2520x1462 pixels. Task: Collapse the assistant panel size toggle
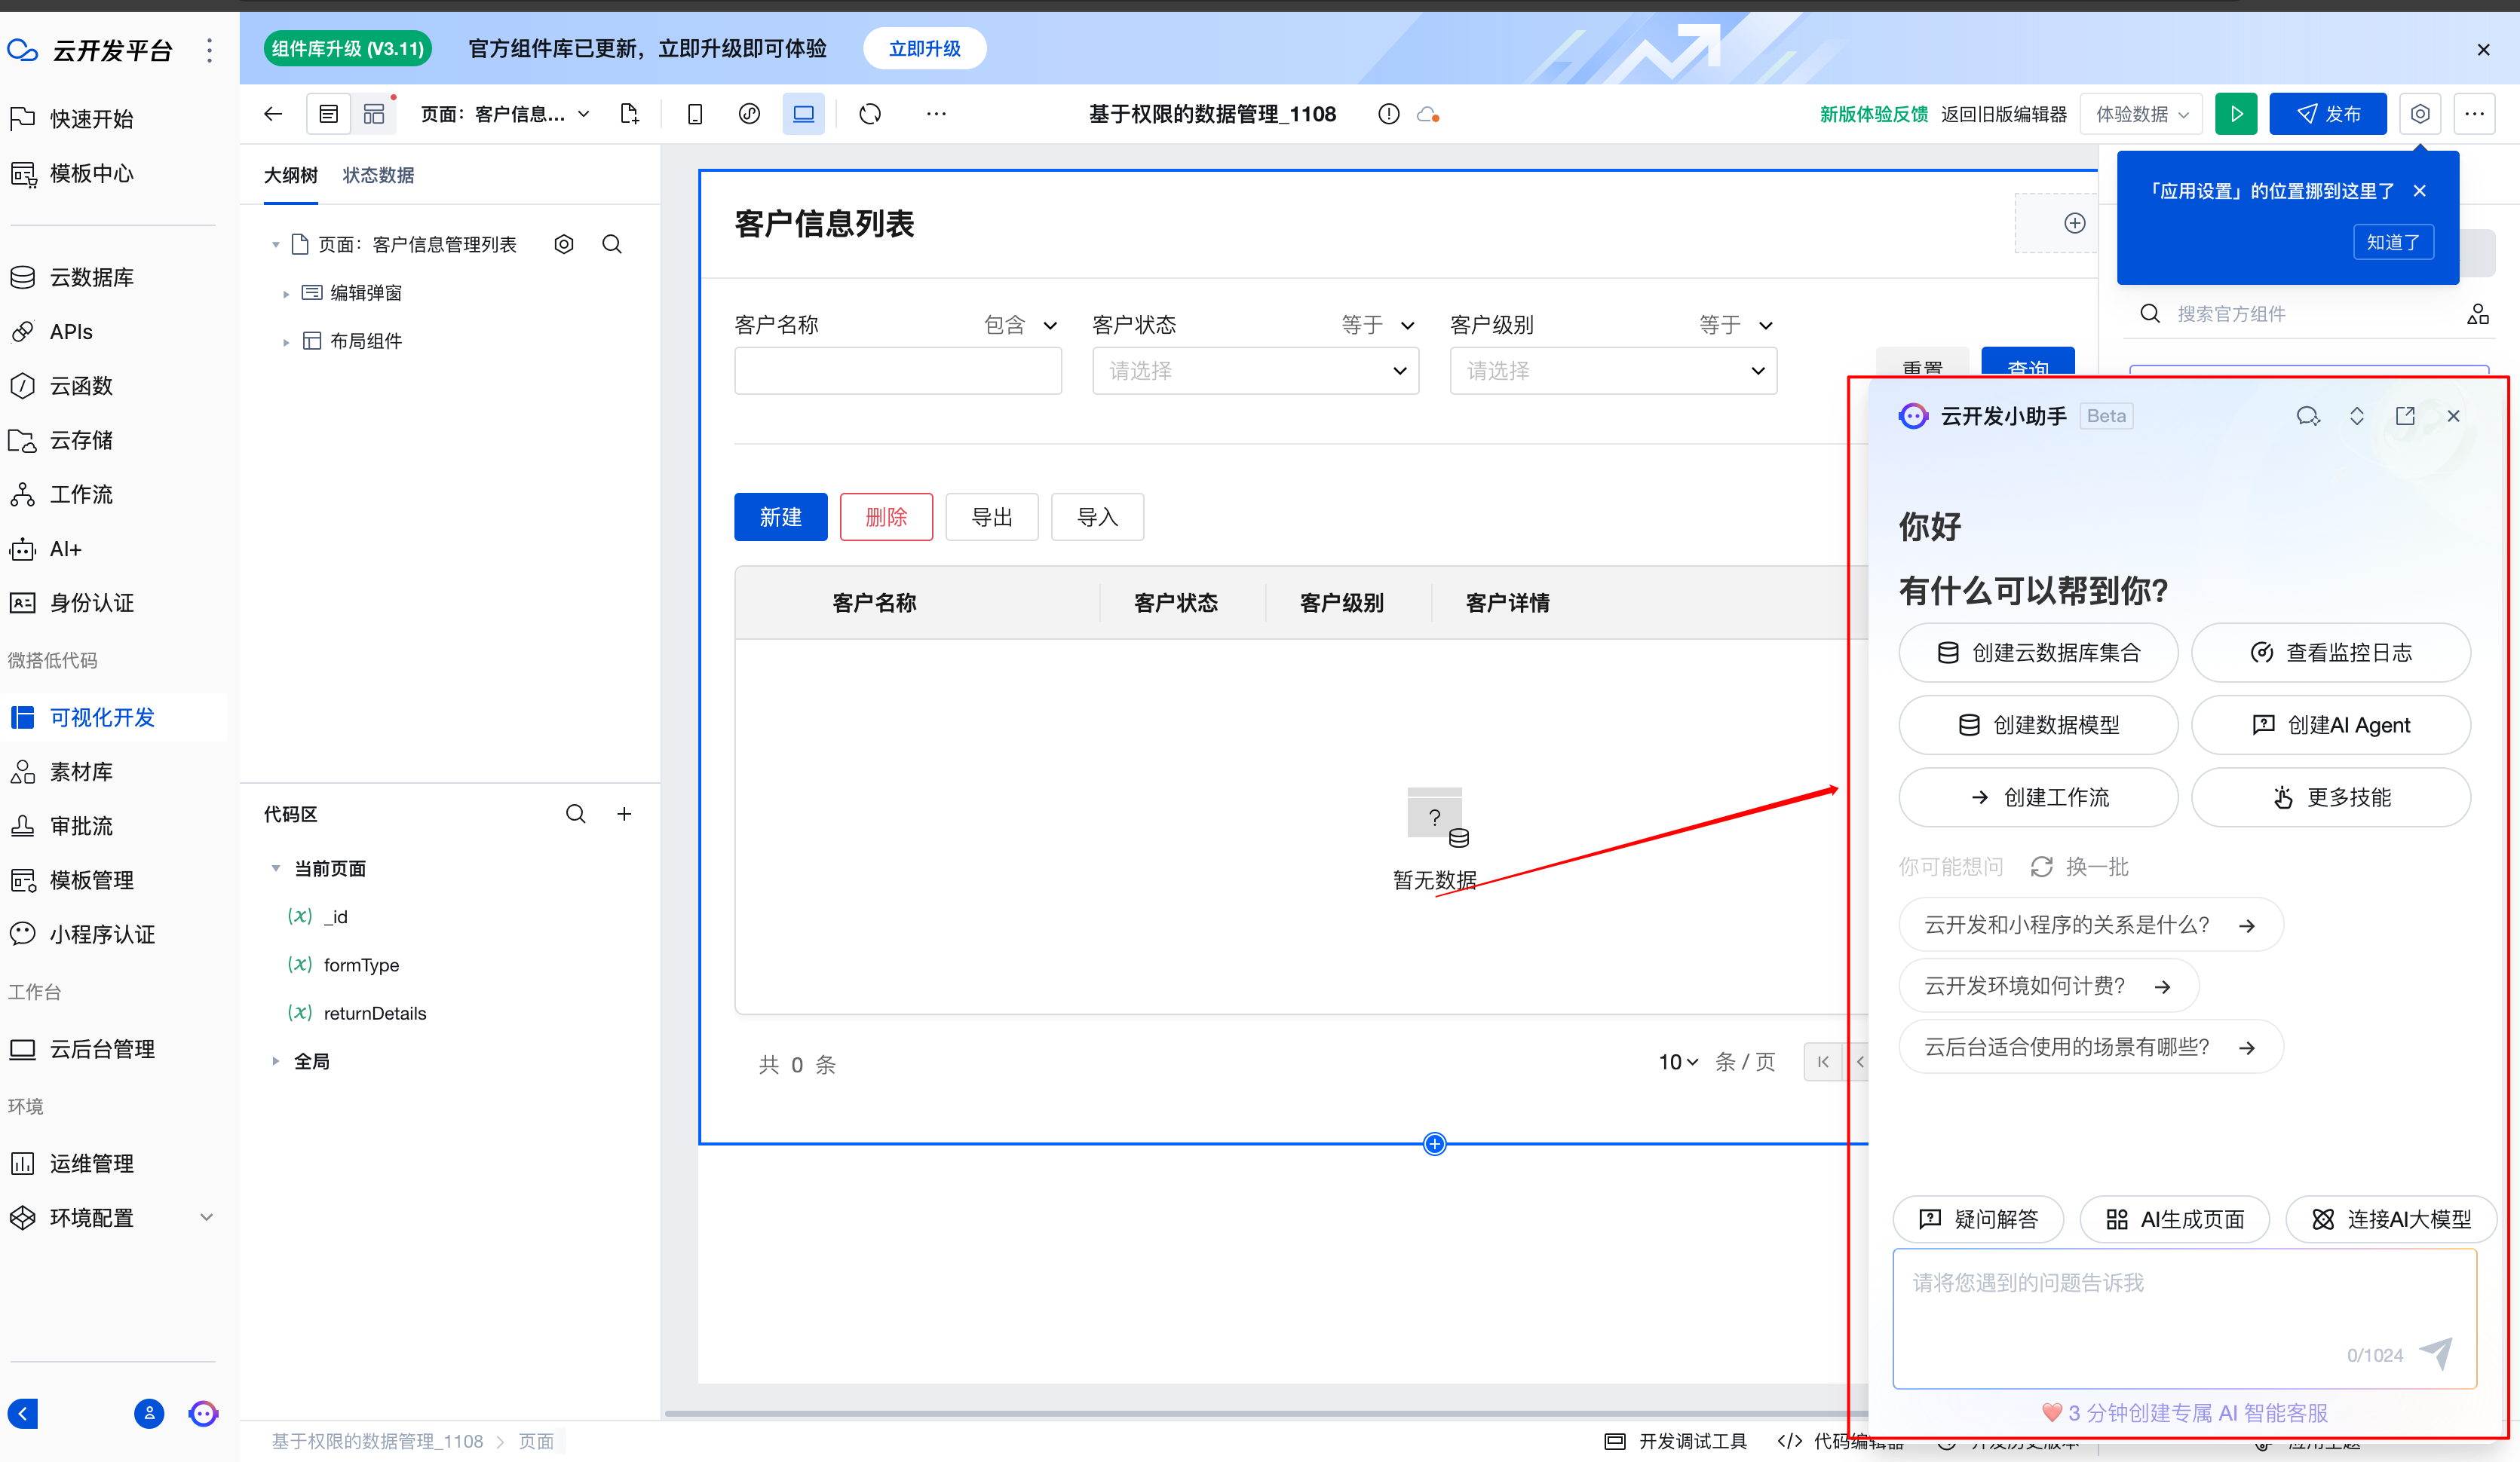pos(2357,416)
